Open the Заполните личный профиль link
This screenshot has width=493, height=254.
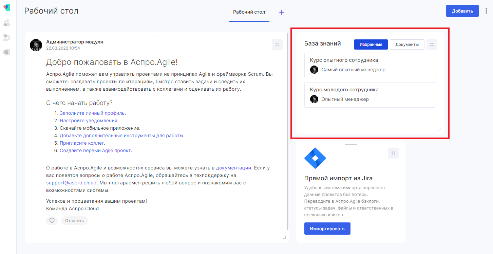point(92,113)
